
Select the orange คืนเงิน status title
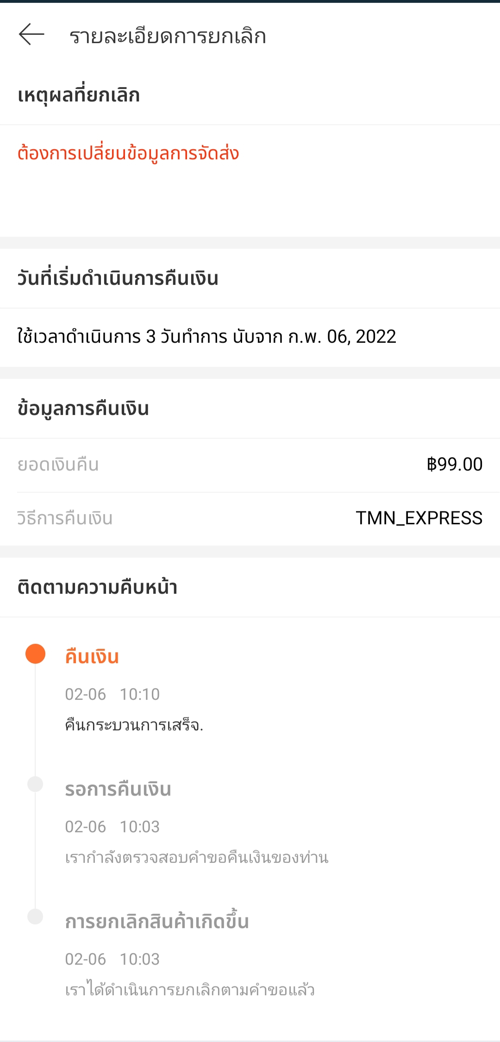pyautogui.click(x=92, y=657)
